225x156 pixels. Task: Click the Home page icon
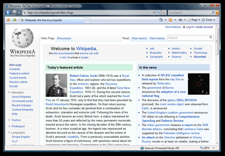pos(161,20)
